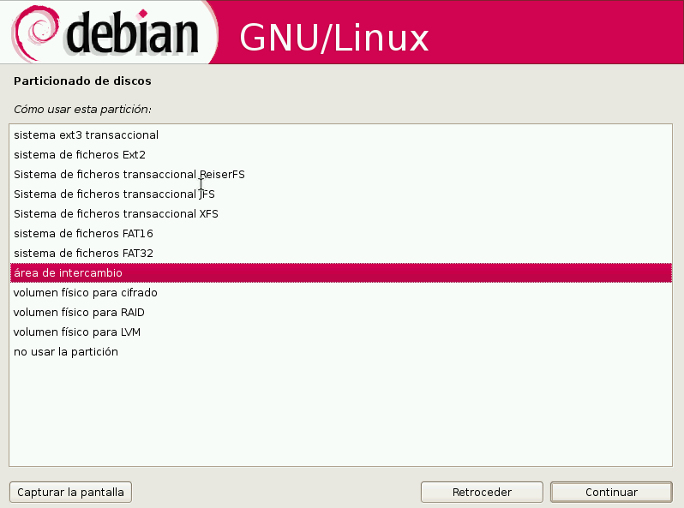Select "volumen físico para RAID"
Screen dimensions: 684x508
(x=340, y=312)
